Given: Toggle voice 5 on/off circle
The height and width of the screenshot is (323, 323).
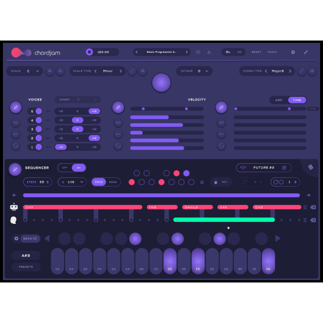Looking at the screenshot, I should pyautogui.click(x=39, y=111).
